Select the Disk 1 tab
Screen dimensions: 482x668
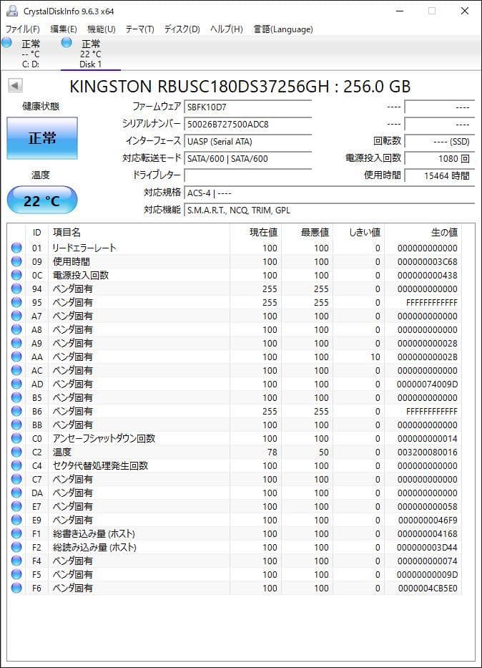pyautogui.click(x=90, y=54)
